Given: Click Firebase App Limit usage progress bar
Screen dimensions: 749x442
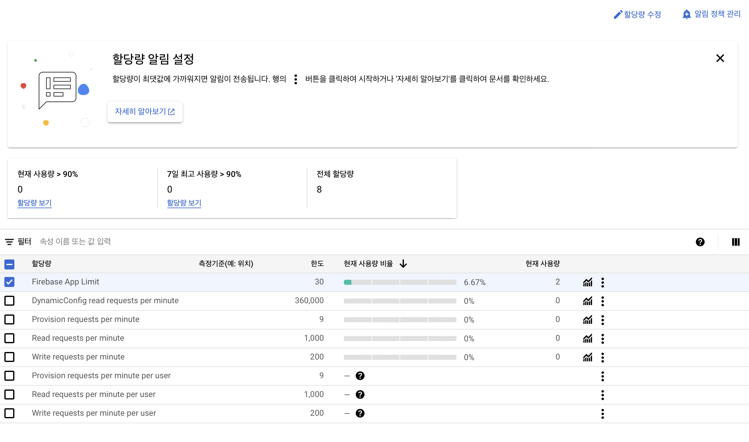Looking at the screenshot, I should [400, 282].
